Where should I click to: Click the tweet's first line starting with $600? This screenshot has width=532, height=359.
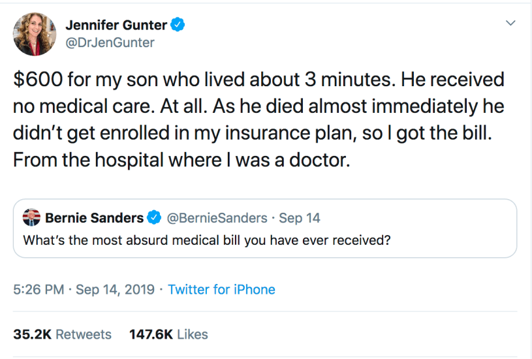(x=258, y=80)
